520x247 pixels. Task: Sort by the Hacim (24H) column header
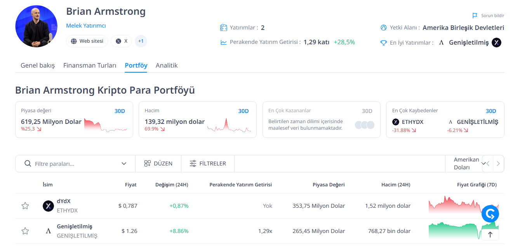click(396, 184)
